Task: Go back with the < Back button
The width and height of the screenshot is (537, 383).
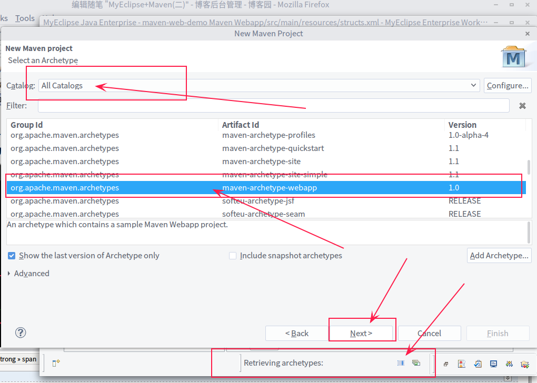Action: tap(296, 334)
